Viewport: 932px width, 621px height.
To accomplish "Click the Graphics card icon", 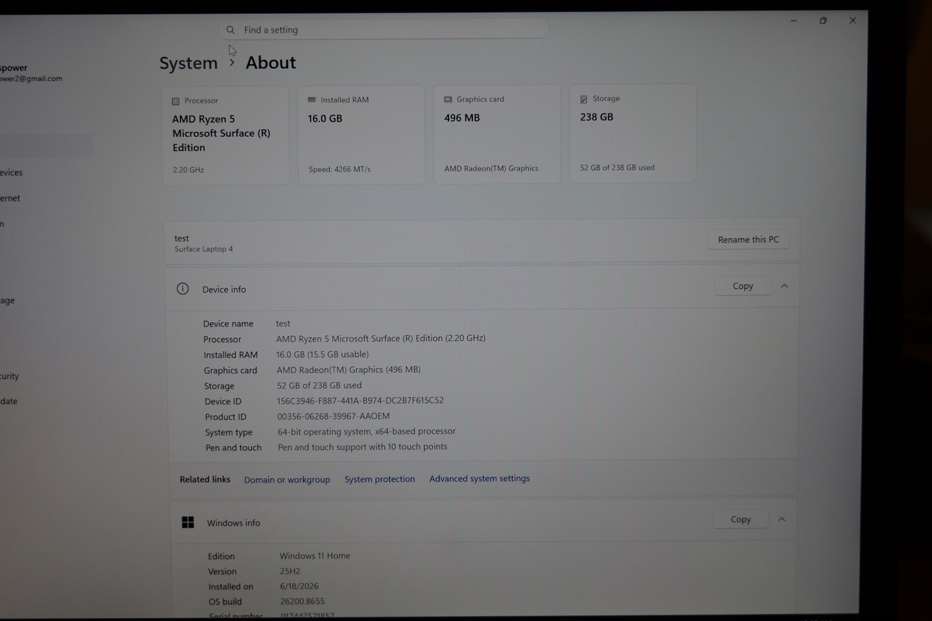I will (448, 100).
